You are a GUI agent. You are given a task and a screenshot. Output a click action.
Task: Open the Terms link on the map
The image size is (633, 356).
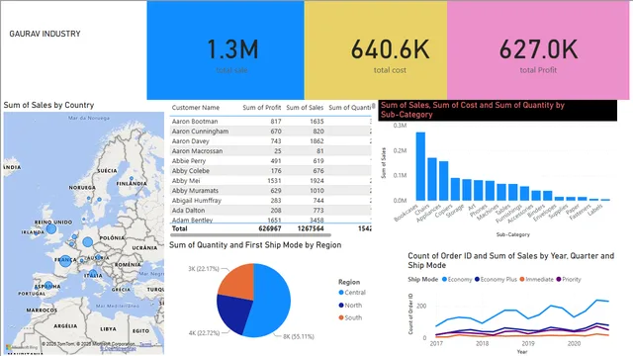(145, 344)
